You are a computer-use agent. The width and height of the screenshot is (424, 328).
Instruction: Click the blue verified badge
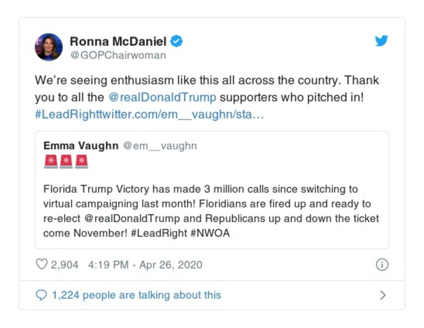[177, 41]
